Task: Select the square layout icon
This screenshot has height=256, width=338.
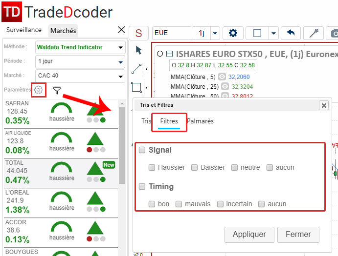Action: pos(257,33)
